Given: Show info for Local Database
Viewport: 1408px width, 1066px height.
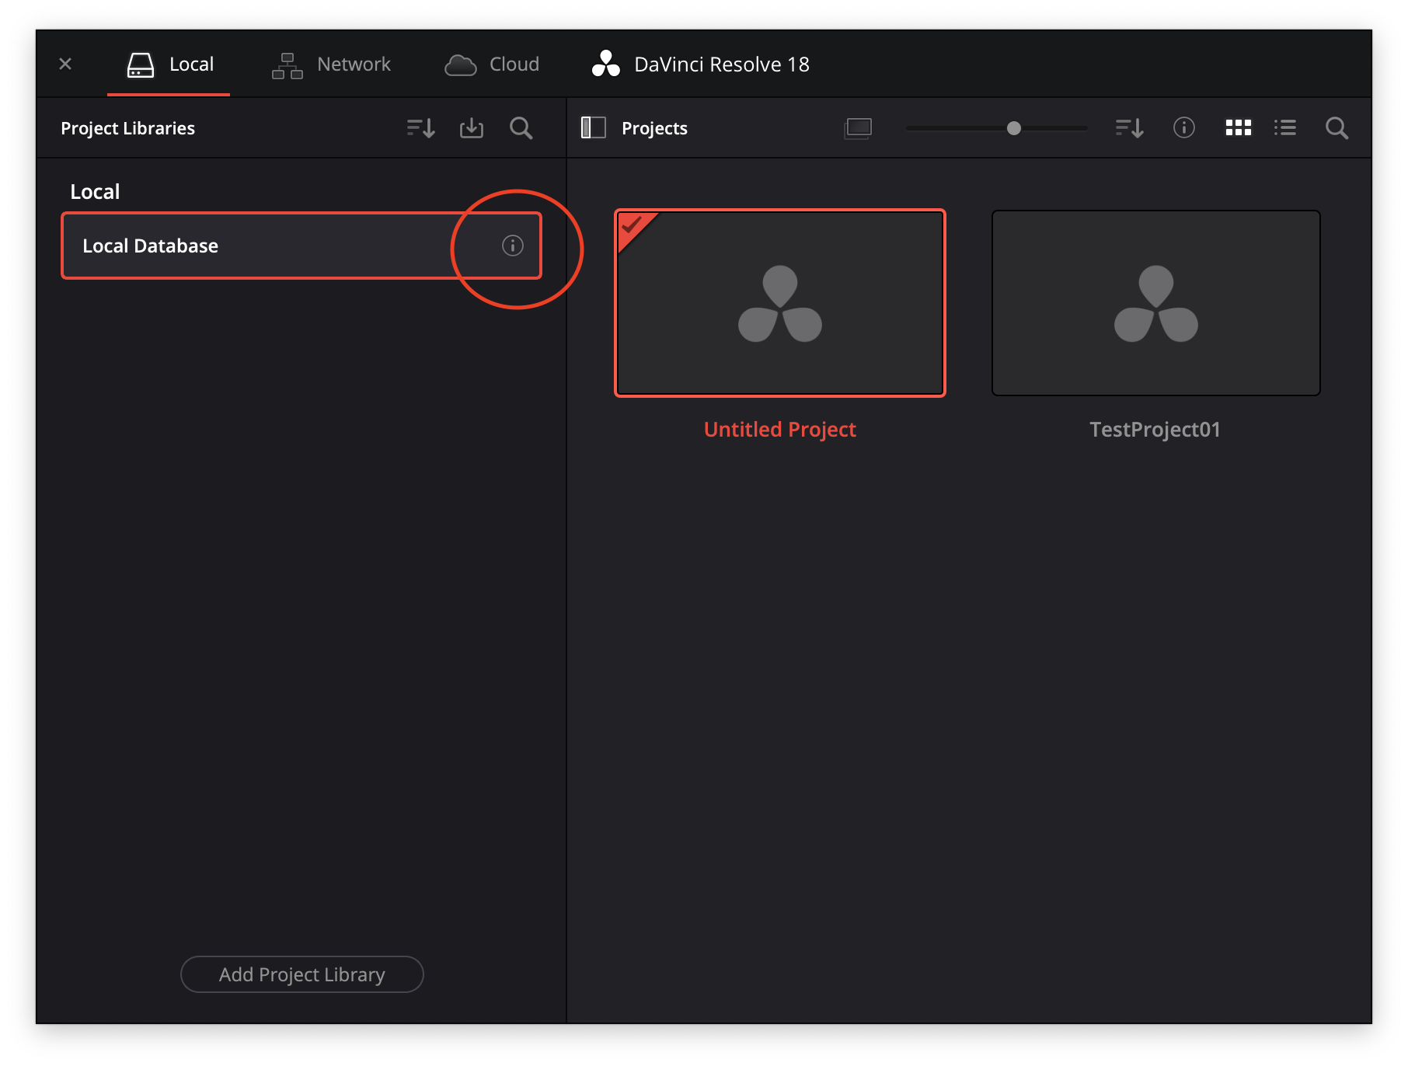Looking at the screenshot, I should click(513, 246).
